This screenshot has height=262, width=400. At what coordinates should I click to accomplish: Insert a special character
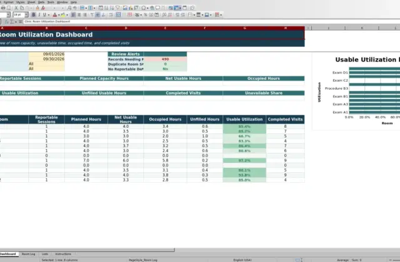[x=144, y=8]
